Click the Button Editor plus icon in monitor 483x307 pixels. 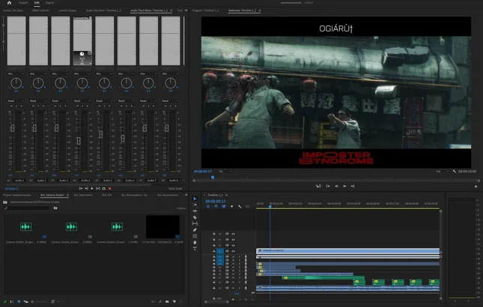tap(476, 186)
